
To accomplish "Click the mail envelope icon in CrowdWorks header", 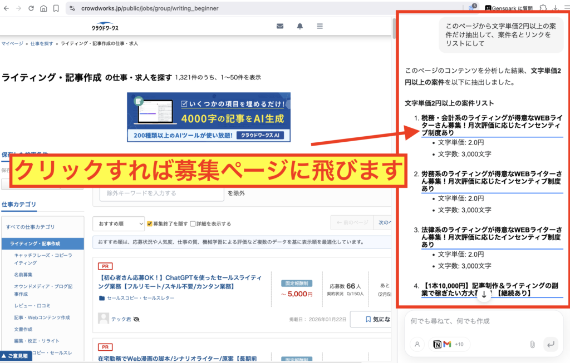I will click(280, 26).
